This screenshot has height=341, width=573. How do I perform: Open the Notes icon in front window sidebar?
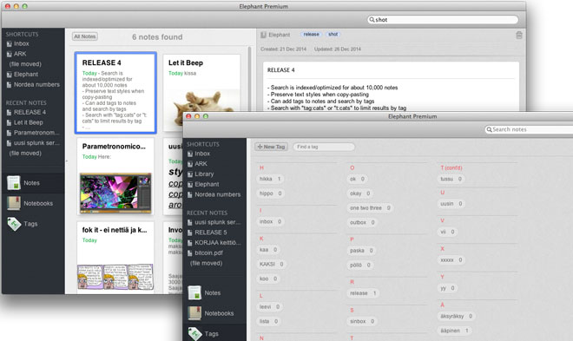pyautogui.click(x=194, y=292)
